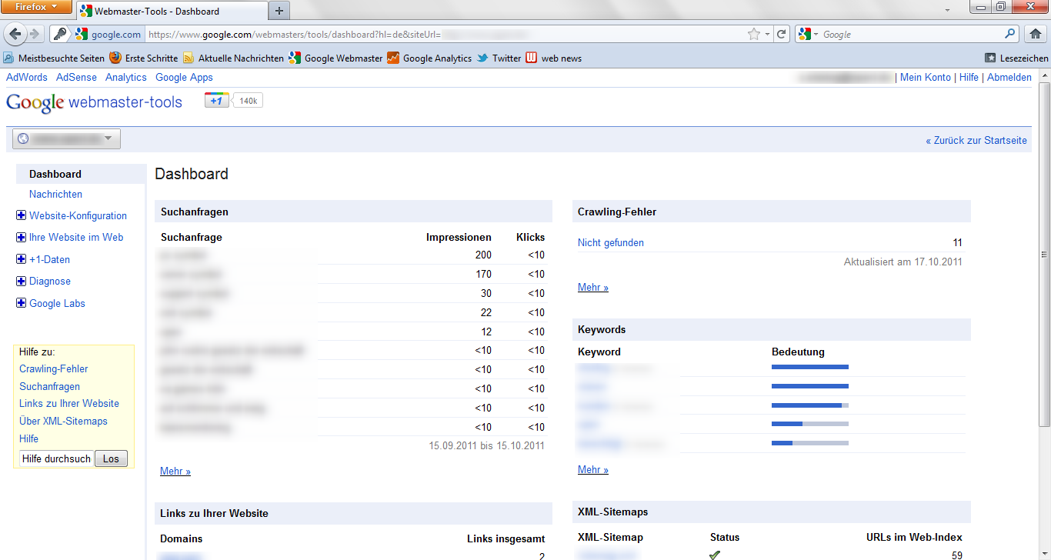1051x560 pixels.
Task: Open the site selector dropdown
Action: (67, 139)
